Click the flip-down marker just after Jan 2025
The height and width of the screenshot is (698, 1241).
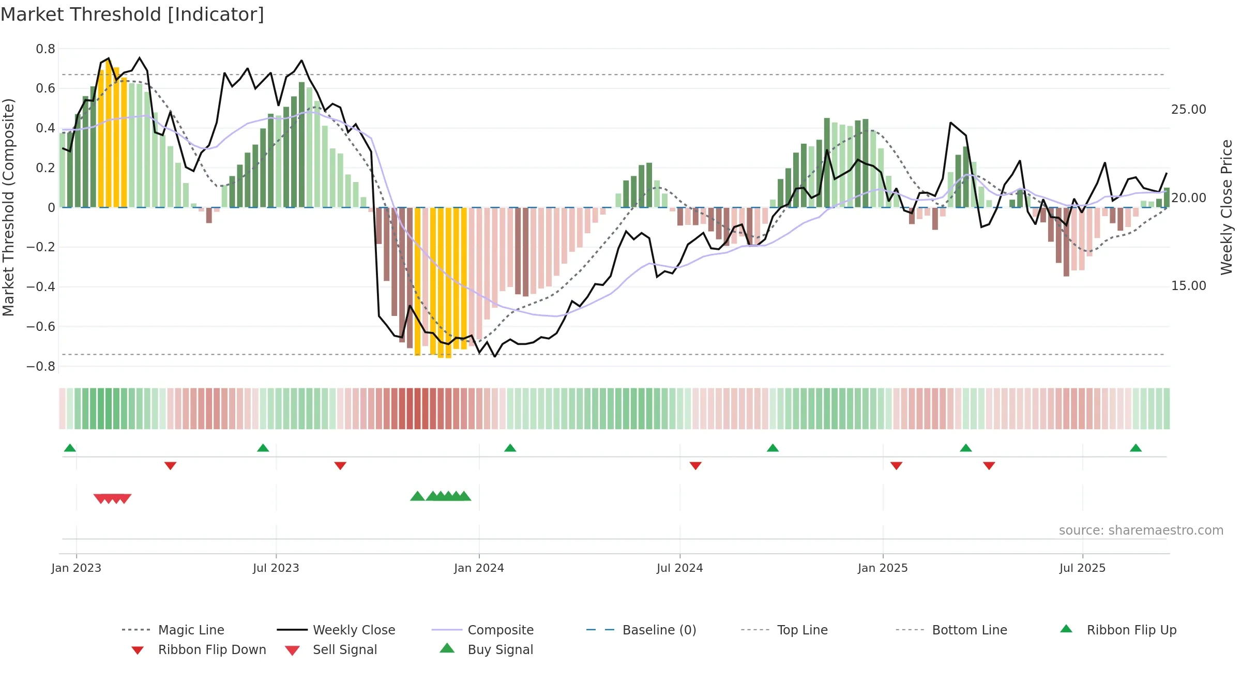coord(897,466)
